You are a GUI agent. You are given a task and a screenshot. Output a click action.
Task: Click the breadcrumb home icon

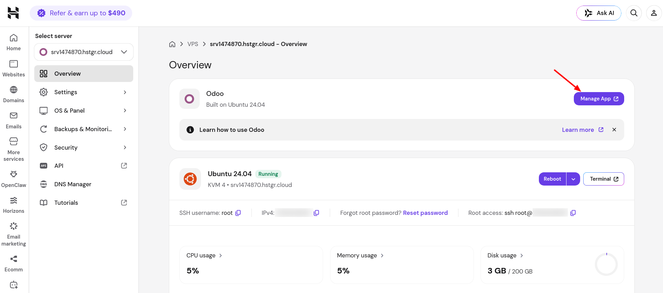[172, 44]
